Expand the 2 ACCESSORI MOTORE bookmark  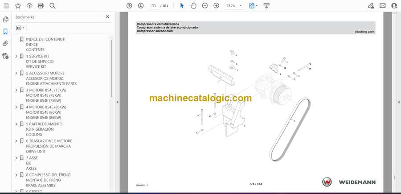pos(16,73)
